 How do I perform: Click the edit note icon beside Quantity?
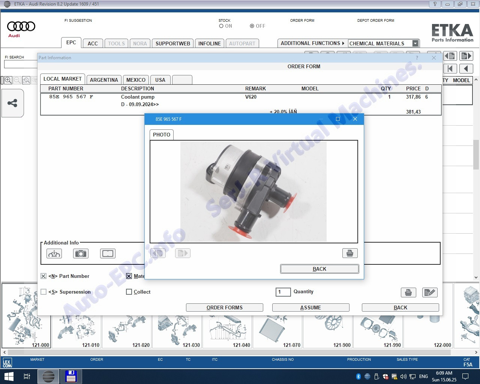pos(429,292)
